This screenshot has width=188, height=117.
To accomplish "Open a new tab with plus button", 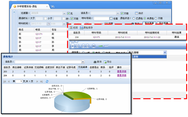I will 52,6.
